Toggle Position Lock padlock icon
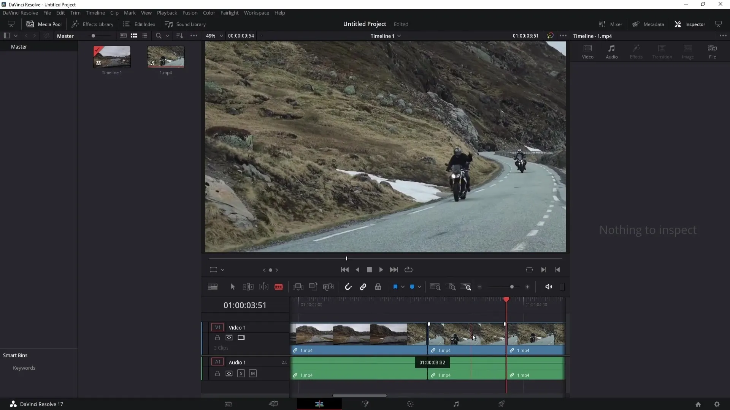This screenshot has width=730, height=410. (378, 287)
